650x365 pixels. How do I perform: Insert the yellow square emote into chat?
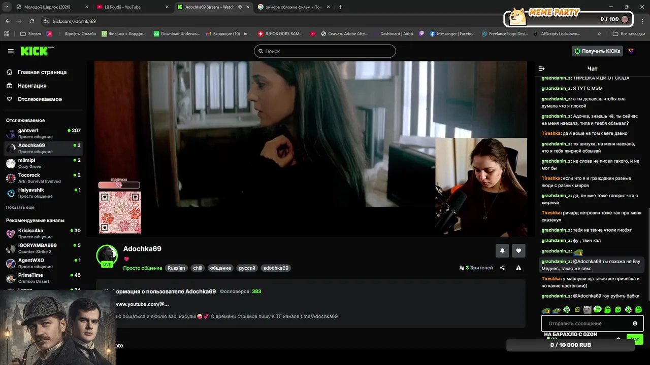point(577,309)
